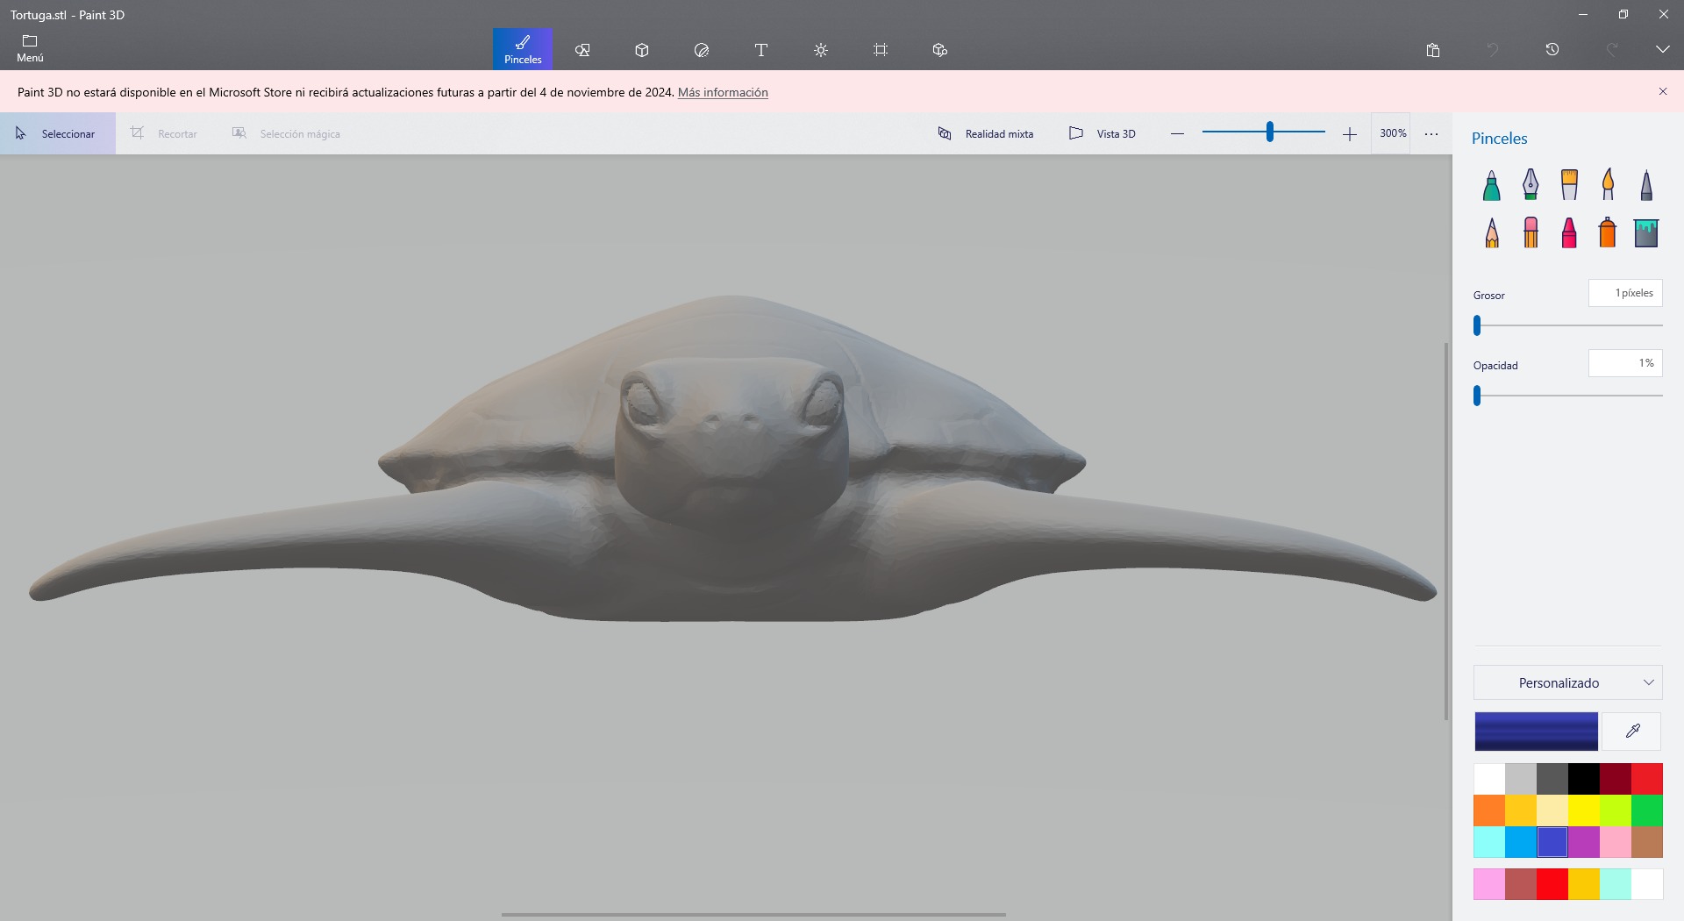This screenshot has height=921, width=1684.
Task: Open the Canvas crop-frame tab
Action: coord(881,50)
